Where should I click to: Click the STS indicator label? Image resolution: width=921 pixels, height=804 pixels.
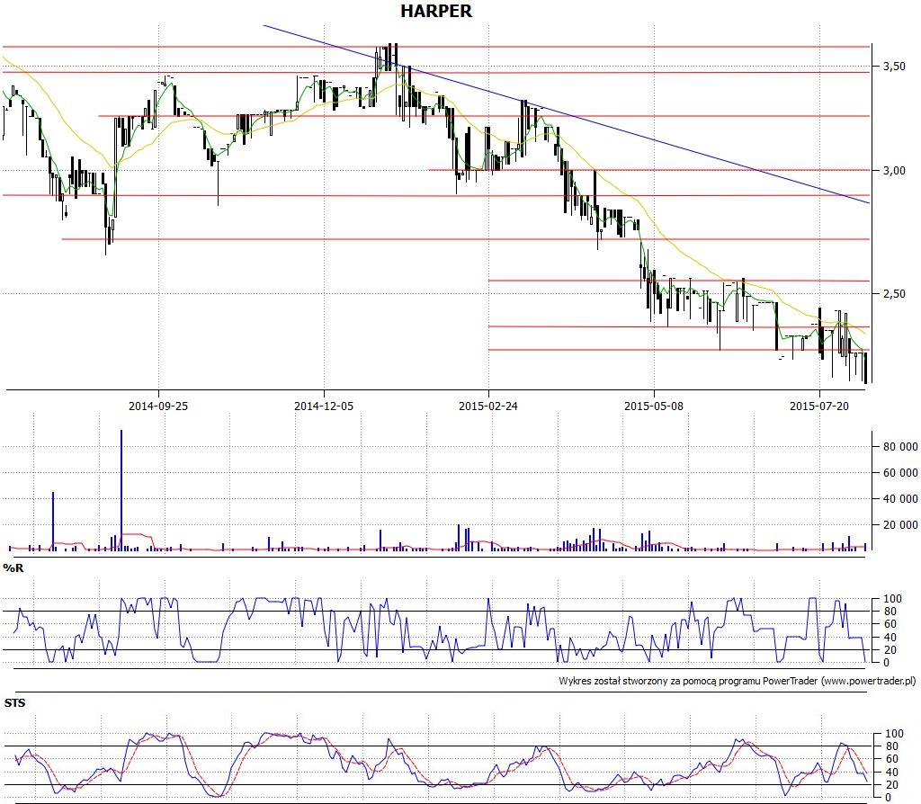click(x=14, y=703)
